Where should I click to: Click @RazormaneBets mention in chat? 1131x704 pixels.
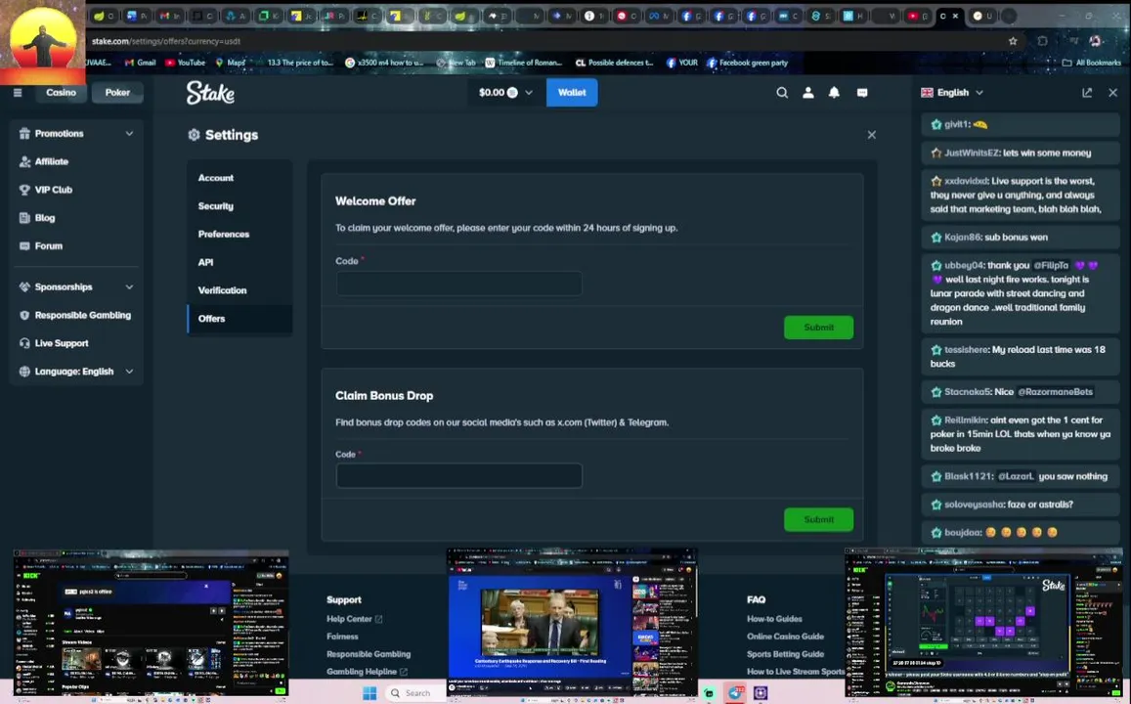[1055, 392]
